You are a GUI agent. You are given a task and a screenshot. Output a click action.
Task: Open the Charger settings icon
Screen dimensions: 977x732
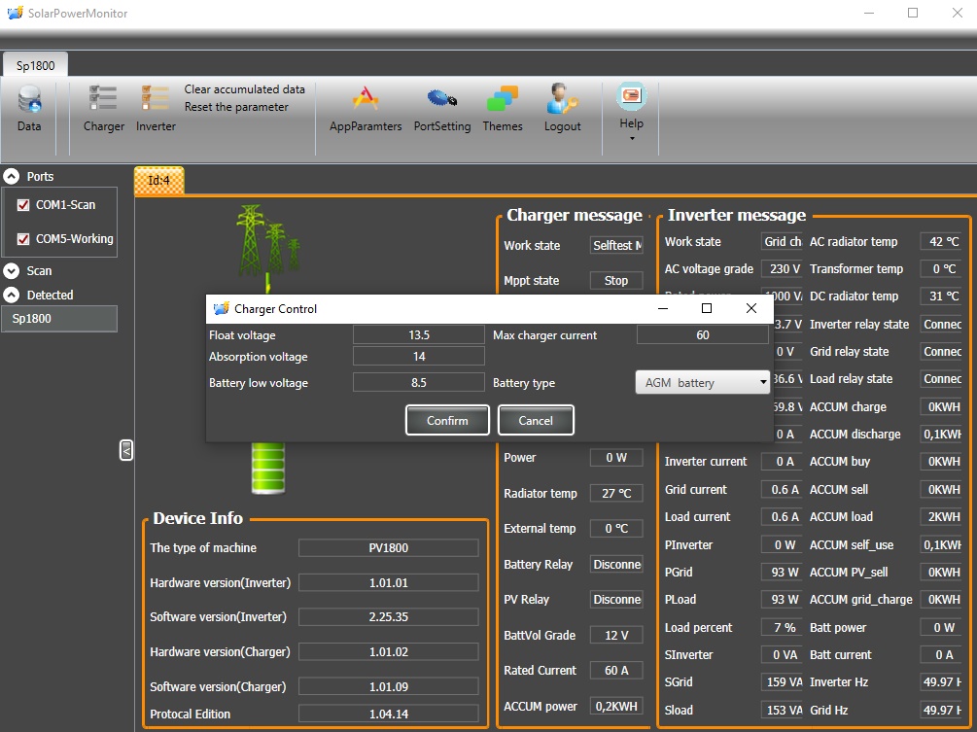[103, 98]
